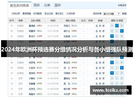Click the 11-16 22:00 match time
134x97 pixels.
[53, 26]
